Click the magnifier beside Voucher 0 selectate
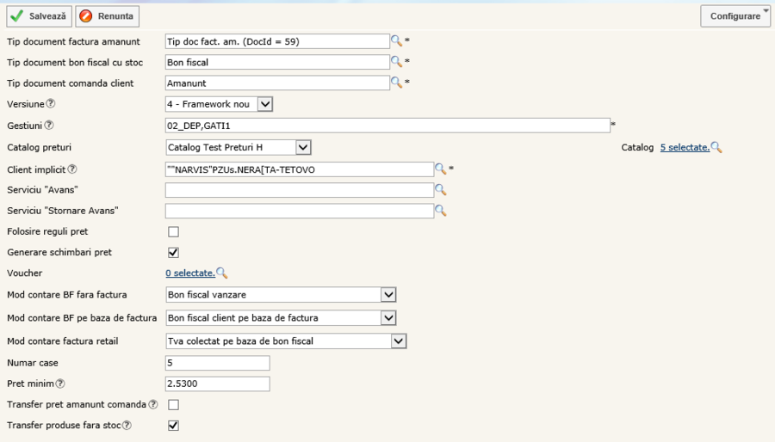This screenshot has height=442, width=775. point(222,273)
